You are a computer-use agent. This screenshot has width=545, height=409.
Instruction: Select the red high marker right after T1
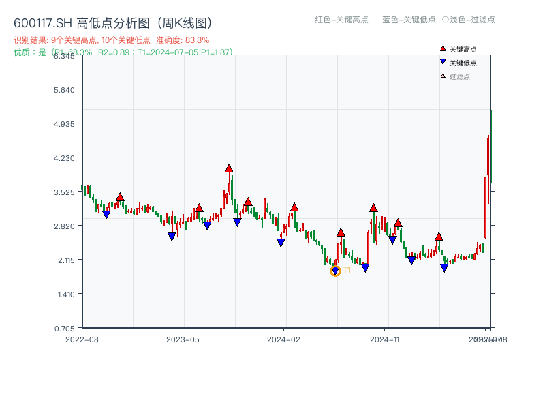tap(341, 232)
